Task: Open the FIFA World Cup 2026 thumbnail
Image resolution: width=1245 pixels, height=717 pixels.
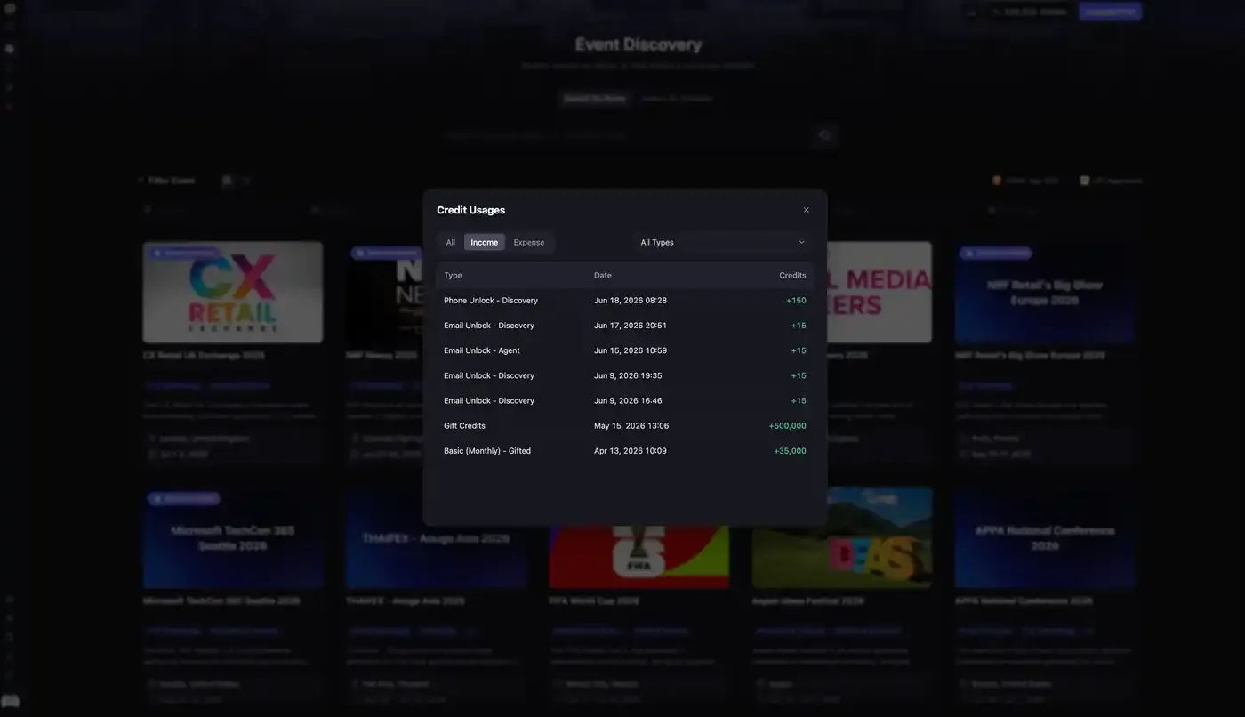Action: (639, 557)
